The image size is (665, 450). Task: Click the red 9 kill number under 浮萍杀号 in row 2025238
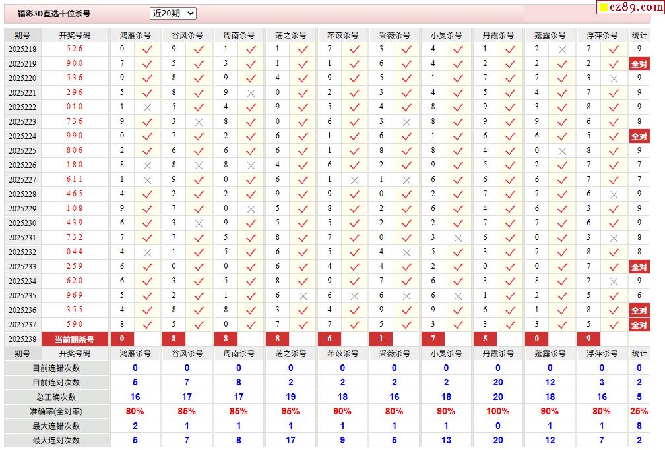588,339
